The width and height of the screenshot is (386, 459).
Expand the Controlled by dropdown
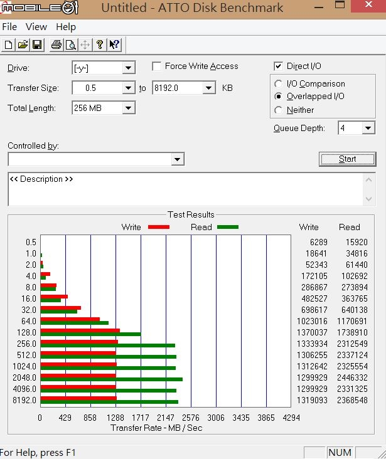point(177,159)
